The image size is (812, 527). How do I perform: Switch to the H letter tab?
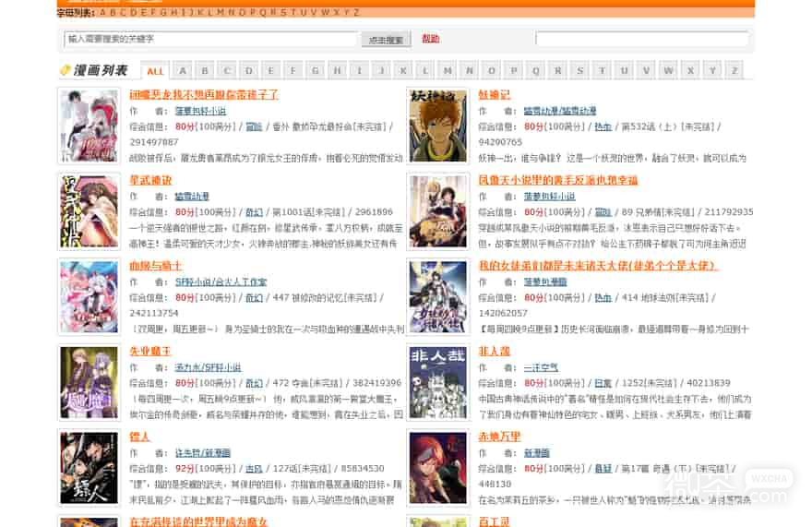337,70
